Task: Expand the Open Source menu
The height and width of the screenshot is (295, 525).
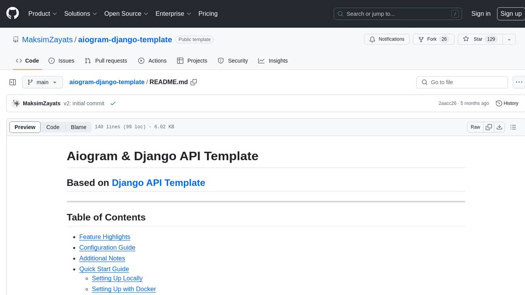Action: click(x=126, y=14)
